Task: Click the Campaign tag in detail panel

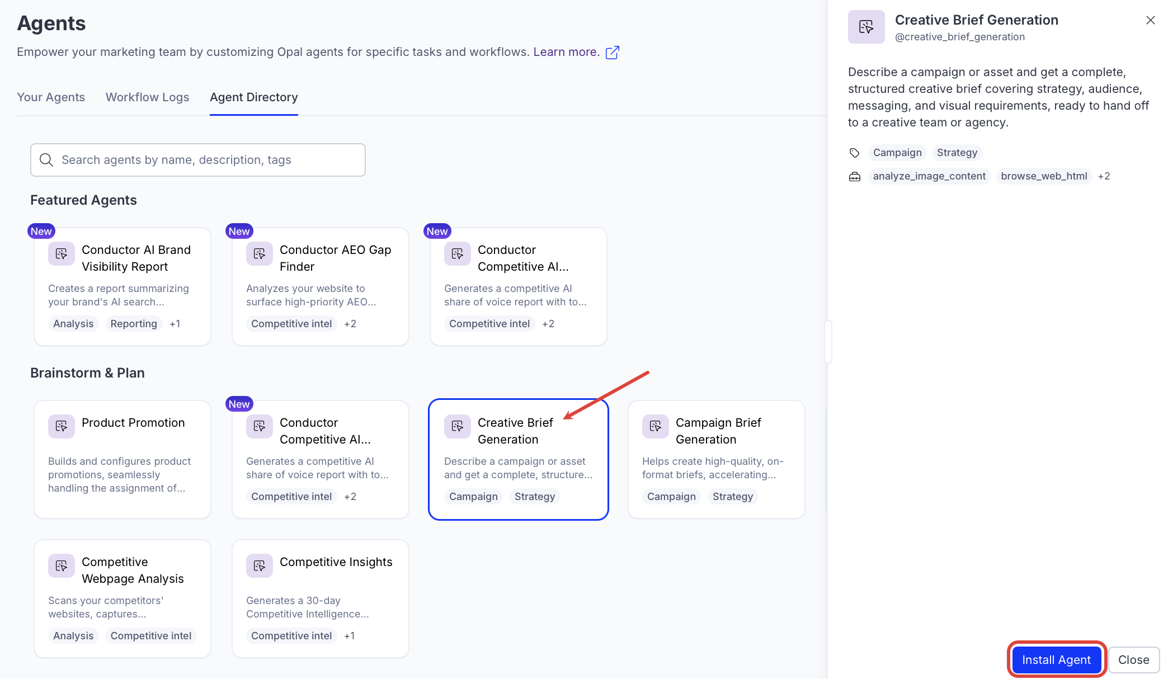Action: click(897, 153)
